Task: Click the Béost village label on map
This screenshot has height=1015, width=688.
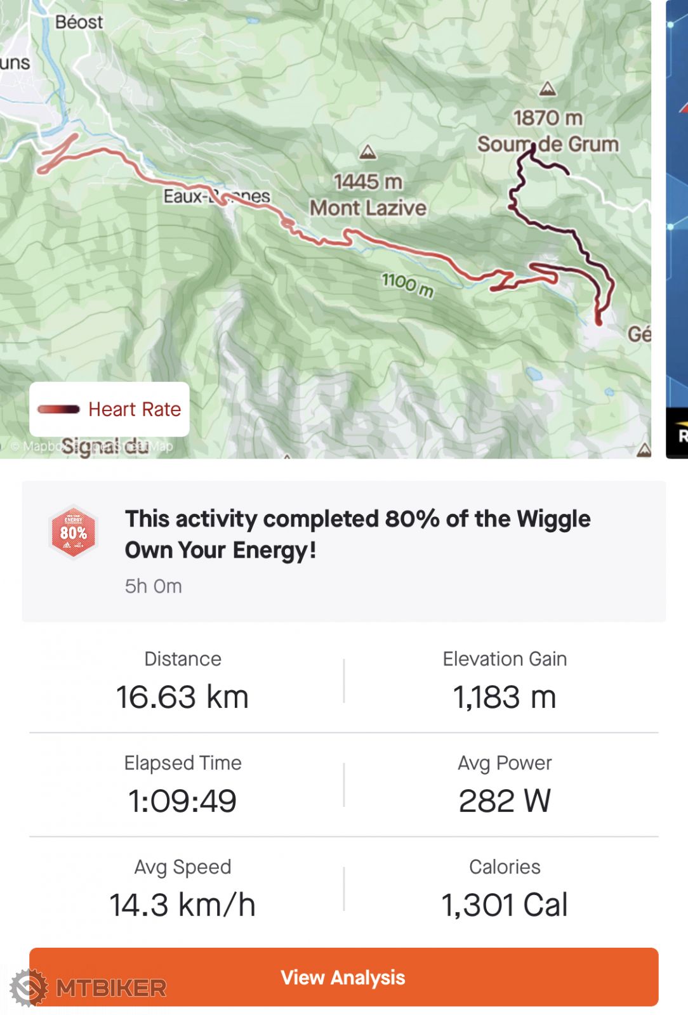Action: point(79,22)
